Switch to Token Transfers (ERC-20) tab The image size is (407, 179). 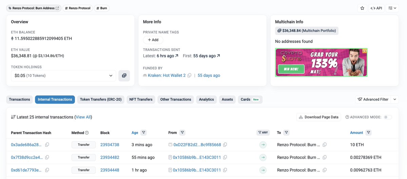coord(101,99)
